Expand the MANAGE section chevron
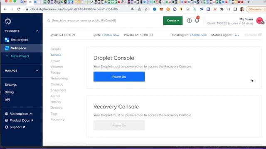The image size is (266, 149). [x=37, y=71]
